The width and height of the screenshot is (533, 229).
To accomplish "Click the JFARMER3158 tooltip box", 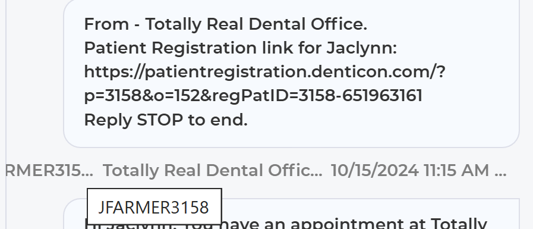I will 154,207.
